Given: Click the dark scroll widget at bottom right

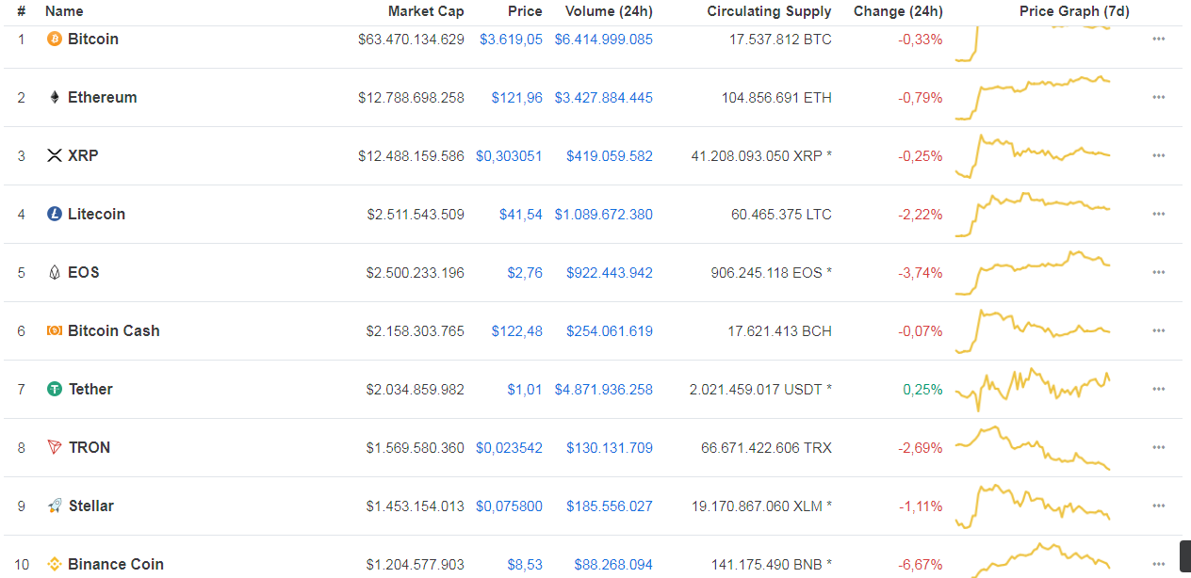Looking at the screenshot, I should [1184, 554].
